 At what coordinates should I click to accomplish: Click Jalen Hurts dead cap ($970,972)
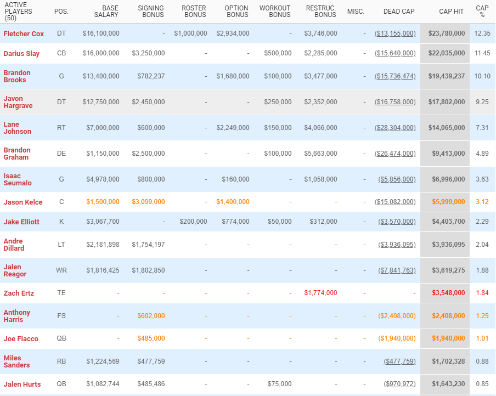(x=399, y=384)
